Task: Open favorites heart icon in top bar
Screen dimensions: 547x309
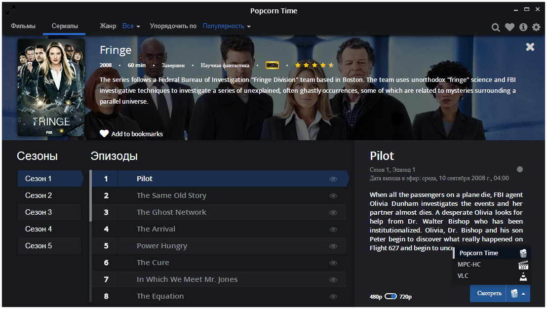Action: click(509, 27)
